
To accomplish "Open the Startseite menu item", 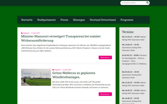I will pyautogui.click(x=27, y=20).
